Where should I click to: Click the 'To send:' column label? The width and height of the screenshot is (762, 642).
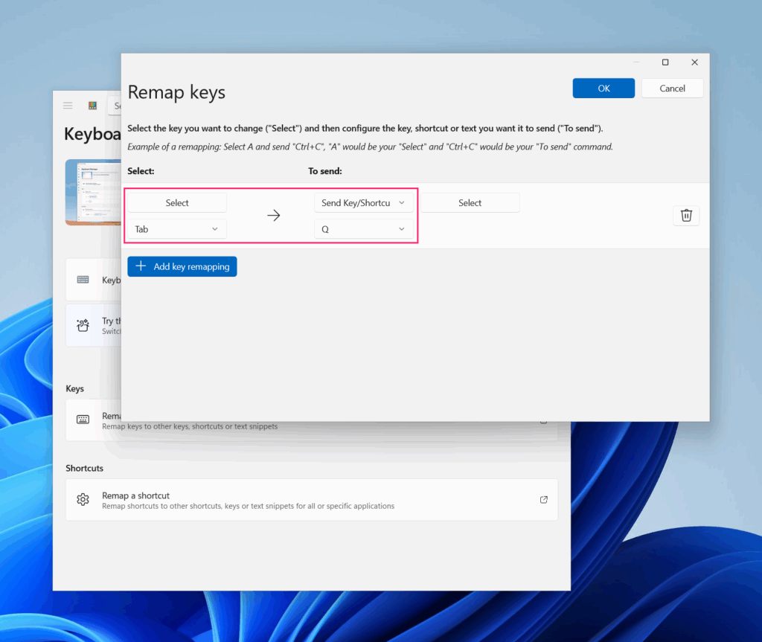[325, 171]
